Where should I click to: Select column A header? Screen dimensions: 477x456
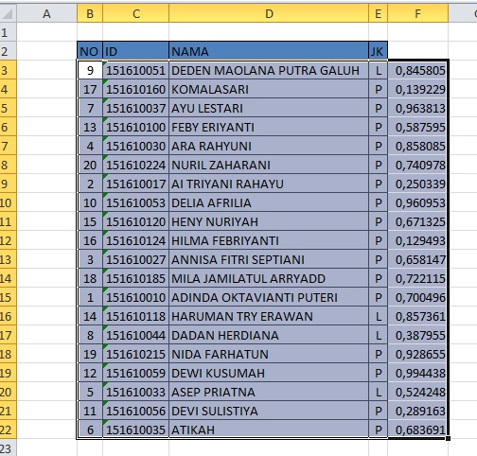pyautogui.click(x=46, y=14)
